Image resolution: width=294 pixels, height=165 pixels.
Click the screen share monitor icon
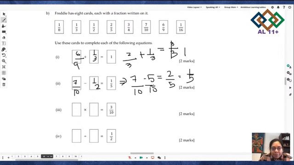click(x=153, y=158)
